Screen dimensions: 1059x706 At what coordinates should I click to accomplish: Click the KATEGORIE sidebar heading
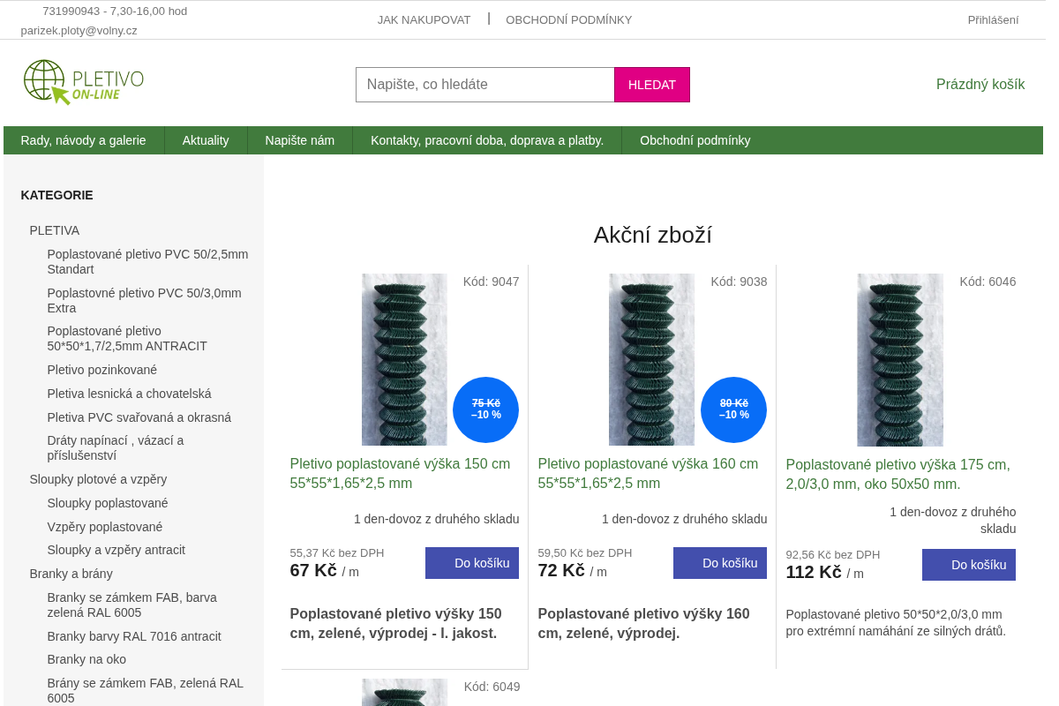point(56,195)
